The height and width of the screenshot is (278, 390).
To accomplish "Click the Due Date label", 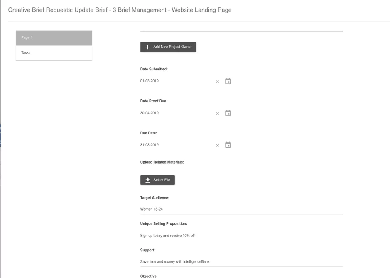I will coord(149,133).
